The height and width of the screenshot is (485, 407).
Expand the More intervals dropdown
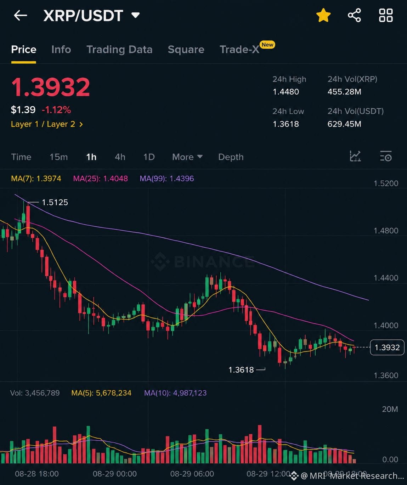coord(187,157)
